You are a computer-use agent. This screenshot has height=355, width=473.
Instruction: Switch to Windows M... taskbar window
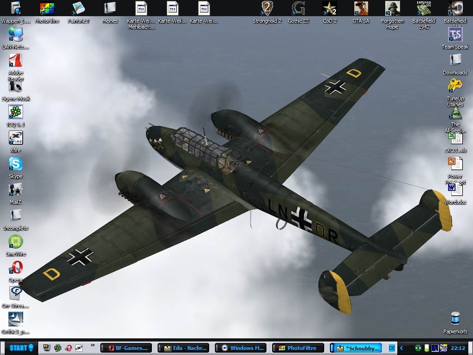point(240,348)
